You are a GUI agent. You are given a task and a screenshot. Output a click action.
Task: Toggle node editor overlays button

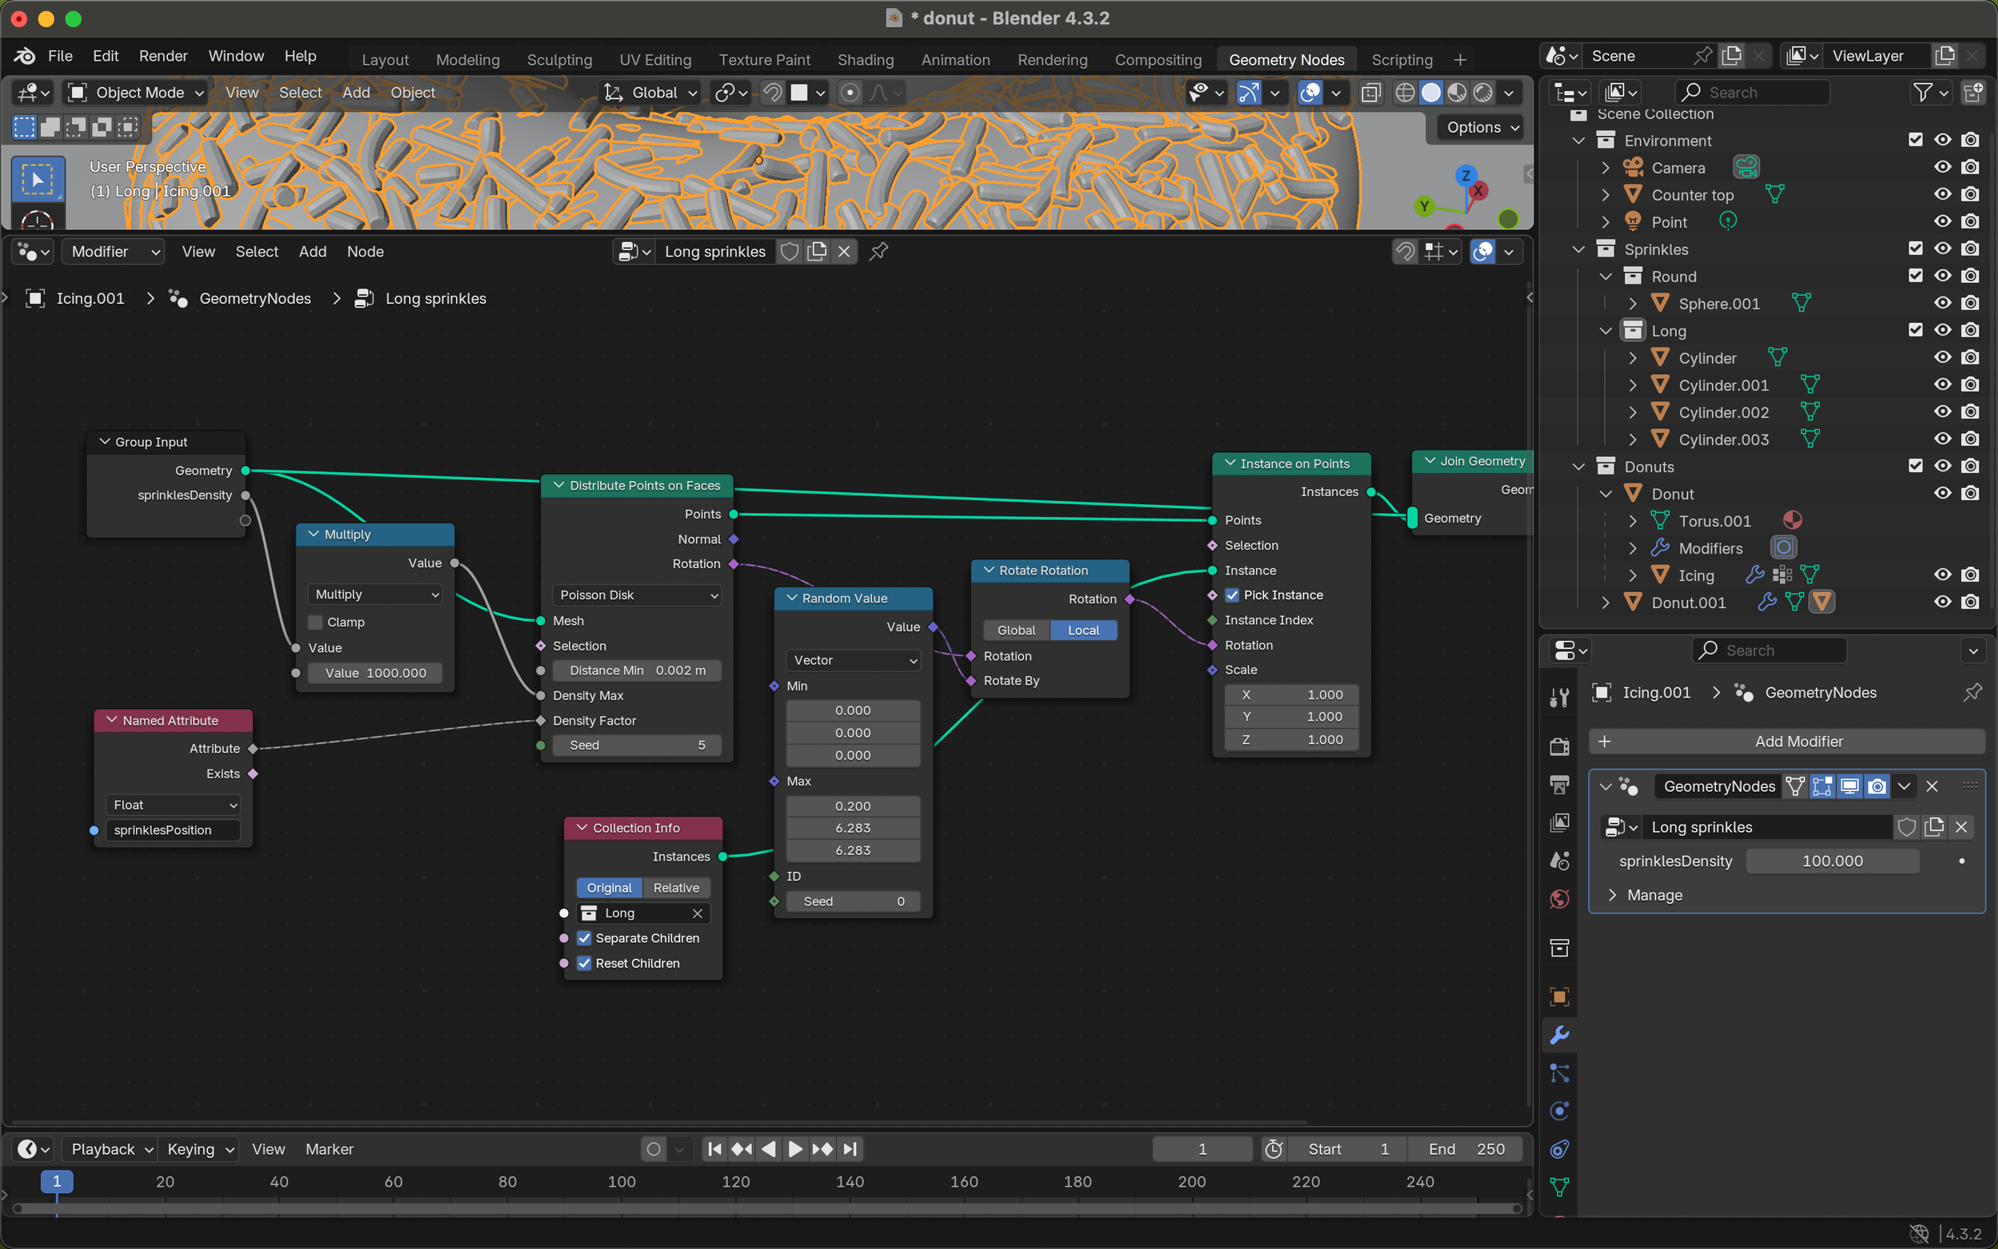(x=1483, y=251)
